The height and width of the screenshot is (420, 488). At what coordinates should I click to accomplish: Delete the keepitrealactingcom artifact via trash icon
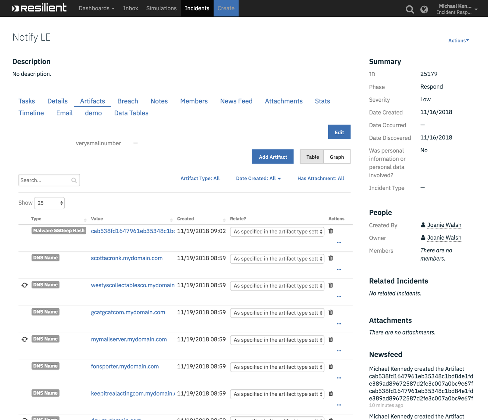[331, 393]
